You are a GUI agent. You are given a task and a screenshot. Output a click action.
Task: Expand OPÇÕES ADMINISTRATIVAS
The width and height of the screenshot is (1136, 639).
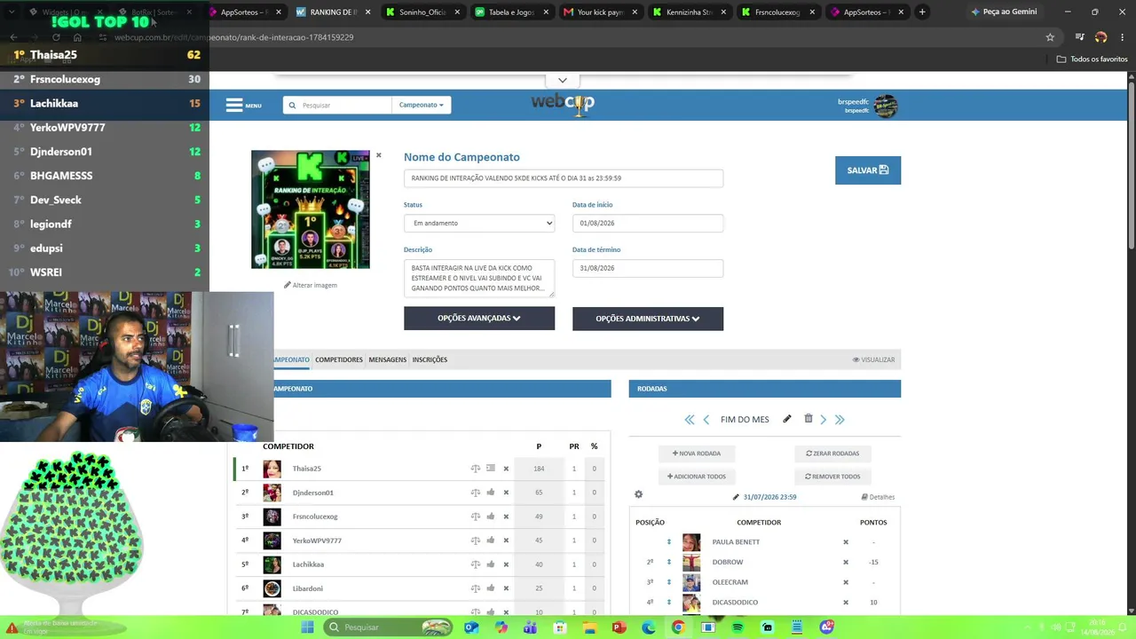pos(648,319)
